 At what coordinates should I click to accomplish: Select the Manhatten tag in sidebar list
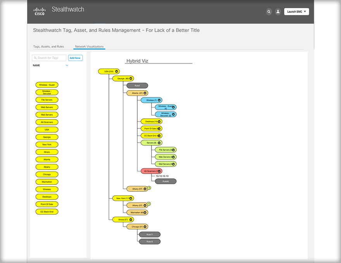coord(47,182)
